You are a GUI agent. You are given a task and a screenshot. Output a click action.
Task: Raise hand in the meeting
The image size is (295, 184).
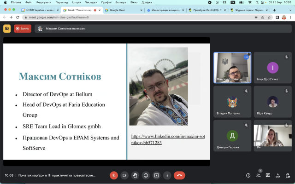(x=135, y=175)
